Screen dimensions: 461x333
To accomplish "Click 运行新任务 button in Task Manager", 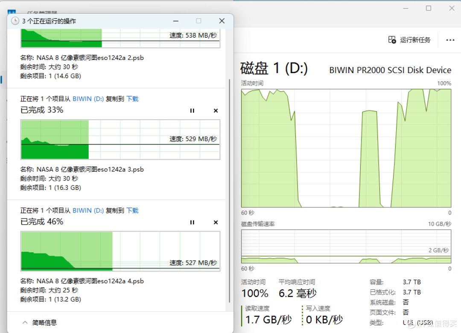I will point(409,40).
